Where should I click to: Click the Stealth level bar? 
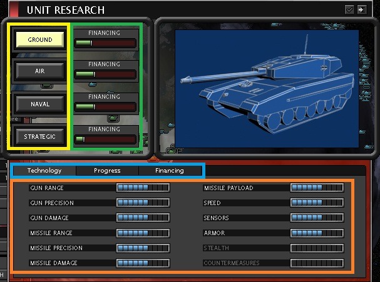317,248
